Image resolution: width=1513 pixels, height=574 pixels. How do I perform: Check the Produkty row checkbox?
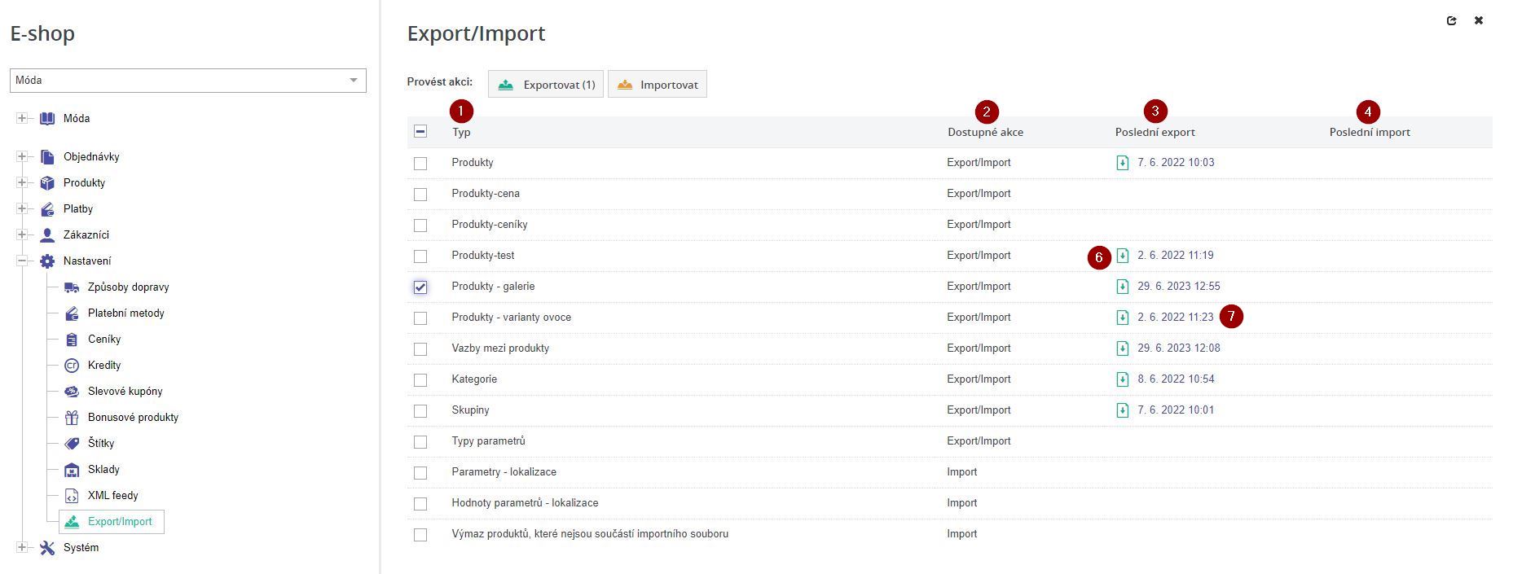click(420, 164)
